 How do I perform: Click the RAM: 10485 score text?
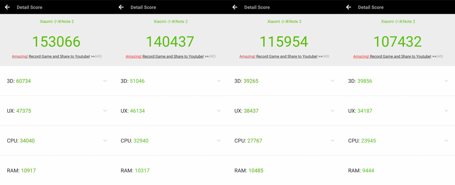click(x=249, y=171)
